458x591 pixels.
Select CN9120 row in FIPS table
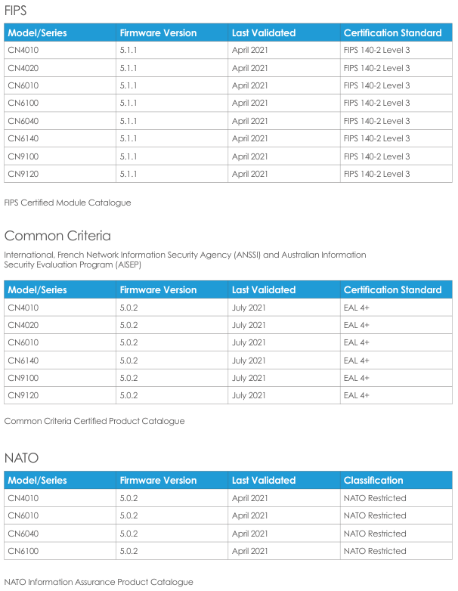228,174
